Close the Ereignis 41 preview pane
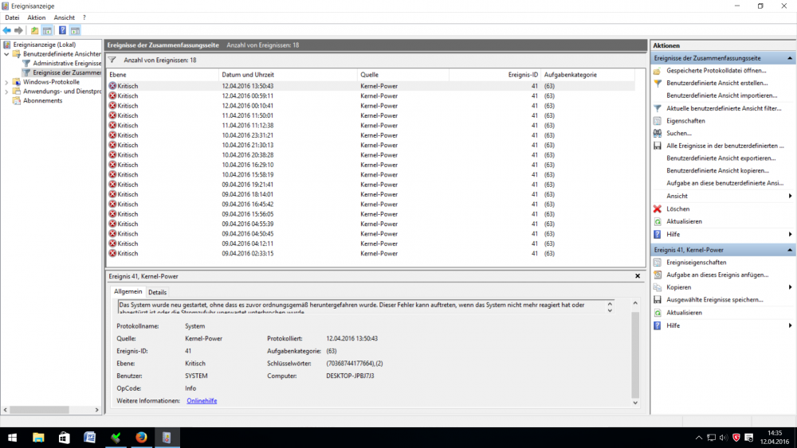Image resolution: width=797 pixels, height=448 pixels. (638, 276)
